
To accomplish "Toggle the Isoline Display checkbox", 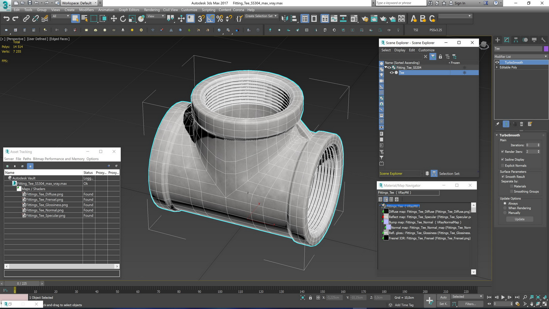I will pyautogui.click(x=503, y=160).
